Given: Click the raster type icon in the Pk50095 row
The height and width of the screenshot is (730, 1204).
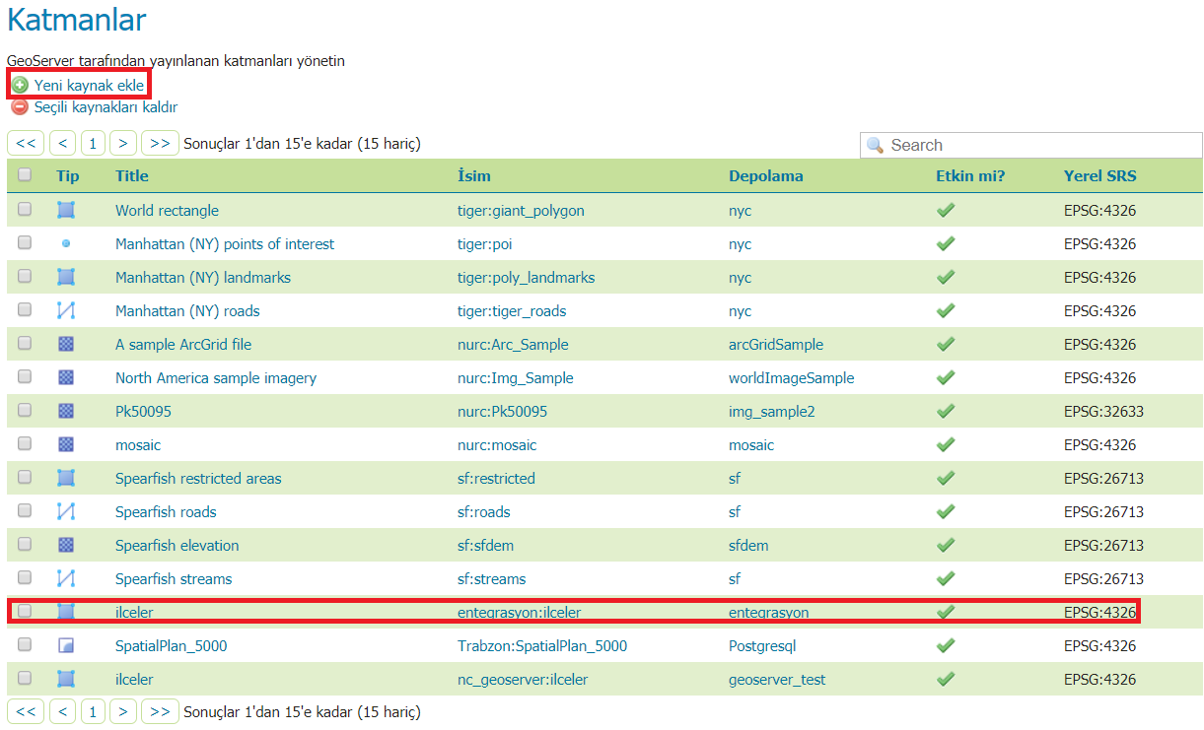Looking at the screenshot, I should click(66, 411).
